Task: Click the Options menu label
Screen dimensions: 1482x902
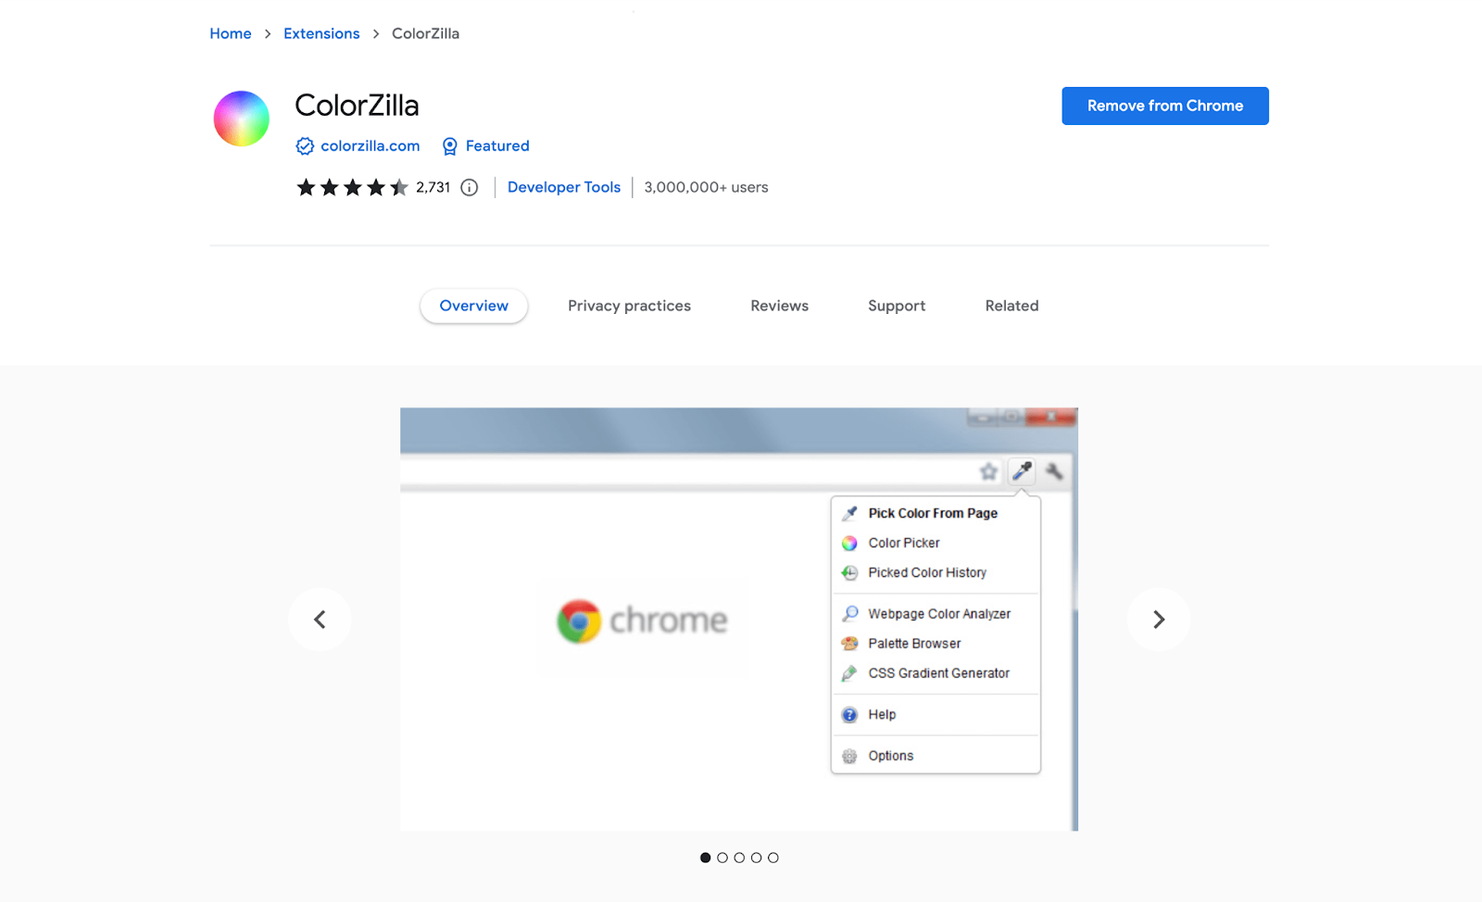Action: 891,756
